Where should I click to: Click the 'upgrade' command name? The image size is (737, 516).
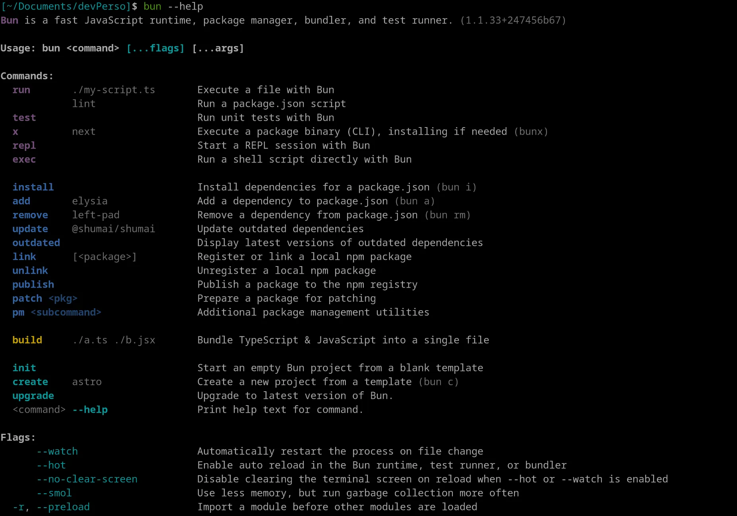(33, 396)
